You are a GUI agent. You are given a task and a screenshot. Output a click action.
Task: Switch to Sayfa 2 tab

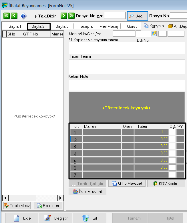pyautogui.click(x=39, y=27)
